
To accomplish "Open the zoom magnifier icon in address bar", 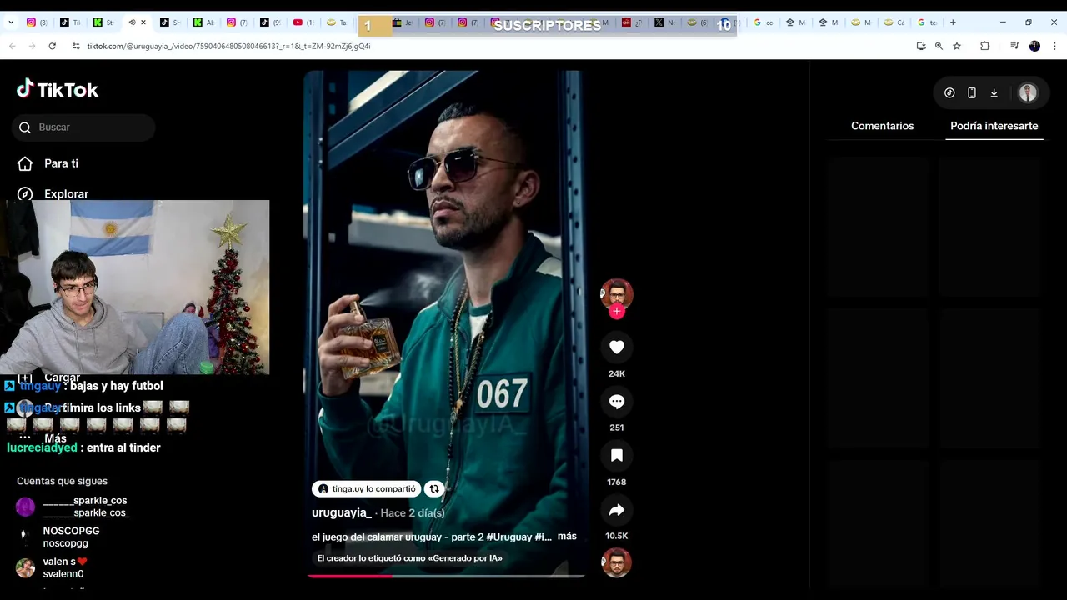I will point(939,46).
